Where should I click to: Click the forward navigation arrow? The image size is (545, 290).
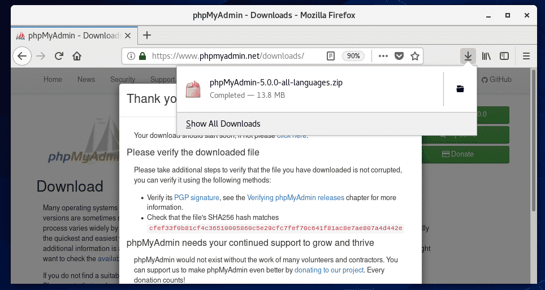tap(41, 56)
